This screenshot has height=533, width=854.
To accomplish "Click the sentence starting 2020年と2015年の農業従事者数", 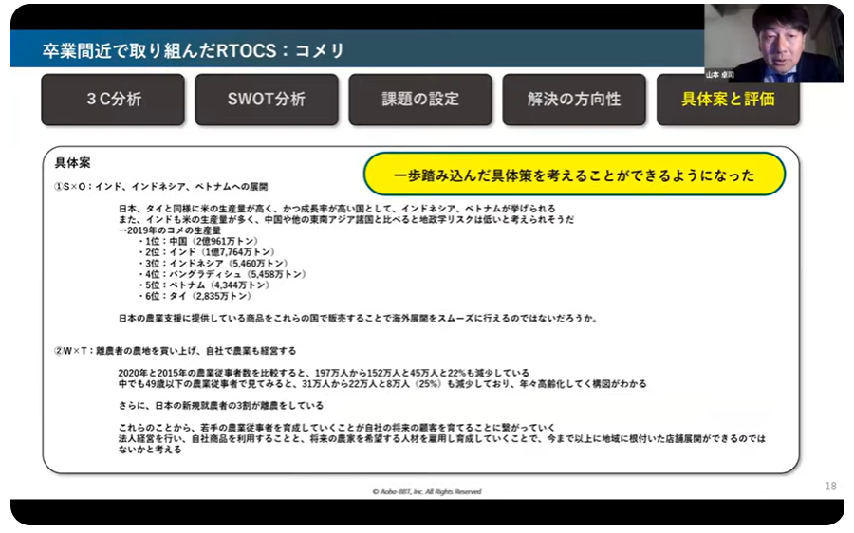I will click(324, 373).
